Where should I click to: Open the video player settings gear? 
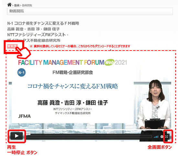click(162, 137)
